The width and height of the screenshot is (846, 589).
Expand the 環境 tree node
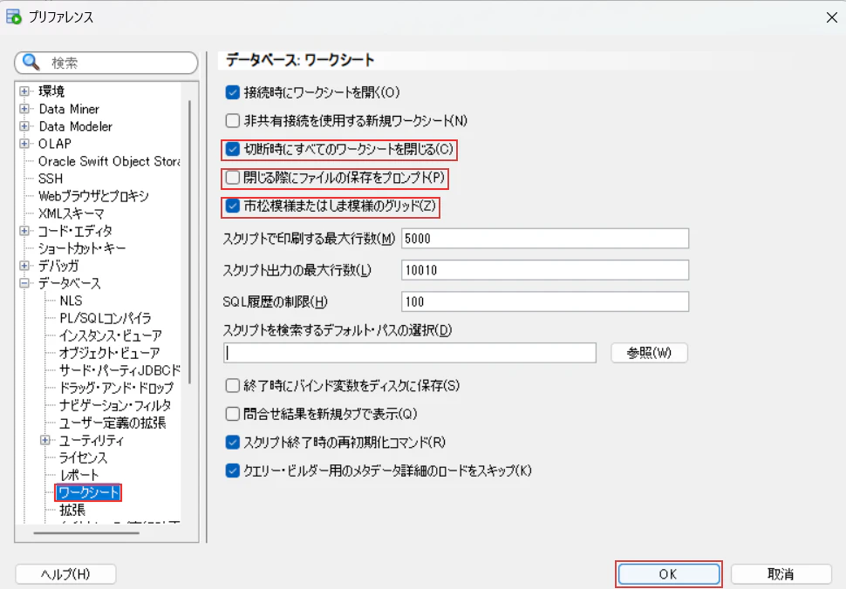click(24, 91)
